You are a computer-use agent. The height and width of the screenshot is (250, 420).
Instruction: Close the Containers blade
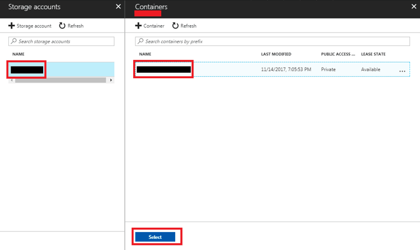tap(414, 6)
